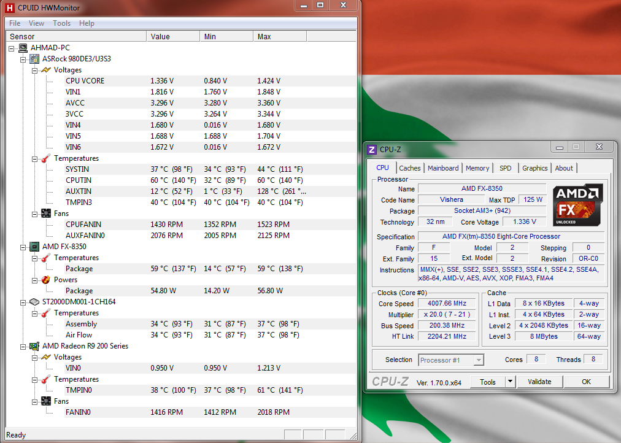Click the Voltages icon under AMD Radeon R9

[47, 357]
